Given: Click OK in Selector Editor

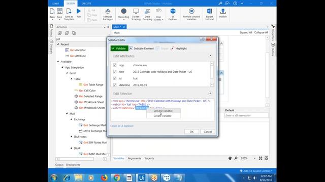Looking at the screenshot, I should (x=191, y=131).
